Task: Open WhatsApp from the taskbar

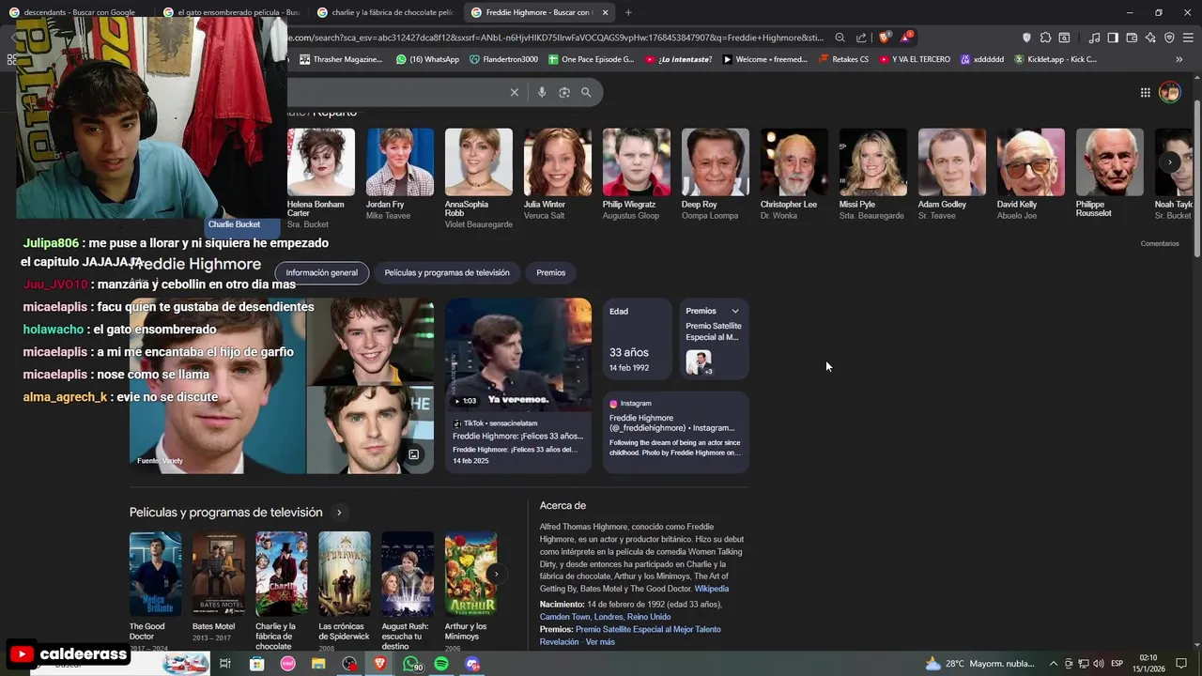Action: click(x=411, y=664)
